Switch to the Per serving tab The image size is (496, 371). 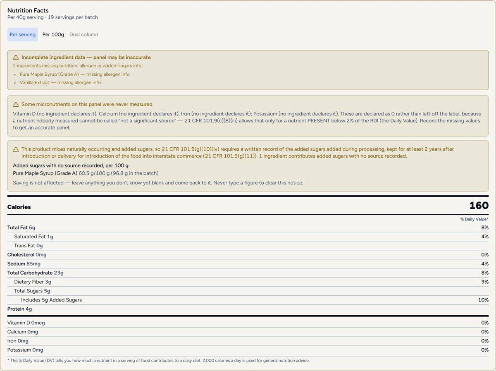pos(23,35)
